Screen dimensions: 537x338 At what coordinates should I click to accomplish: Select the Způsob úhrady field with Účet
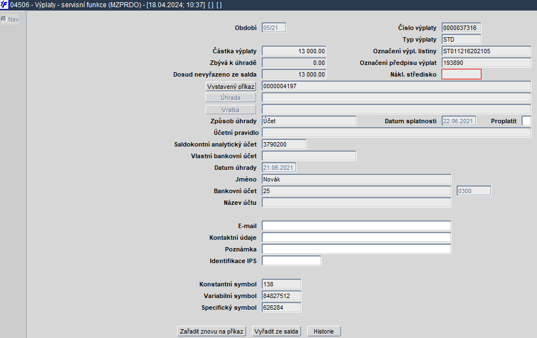309,121
